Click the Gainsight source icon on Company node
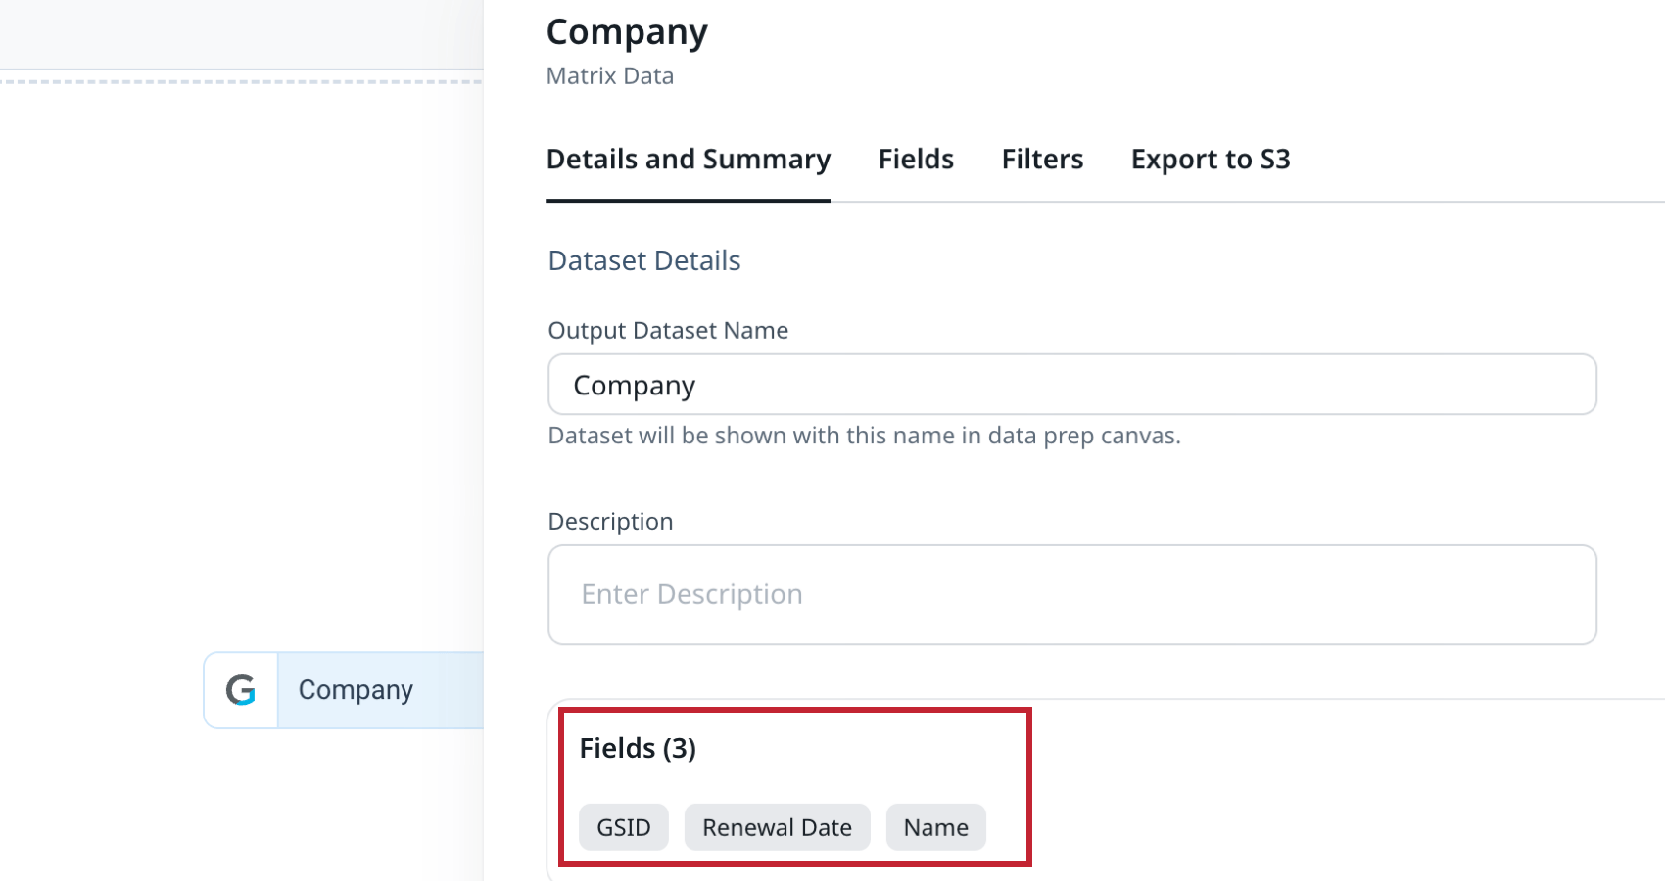The width and height of the screenshot is (1665, 881). pyautogui.click(x=241, y=689)
